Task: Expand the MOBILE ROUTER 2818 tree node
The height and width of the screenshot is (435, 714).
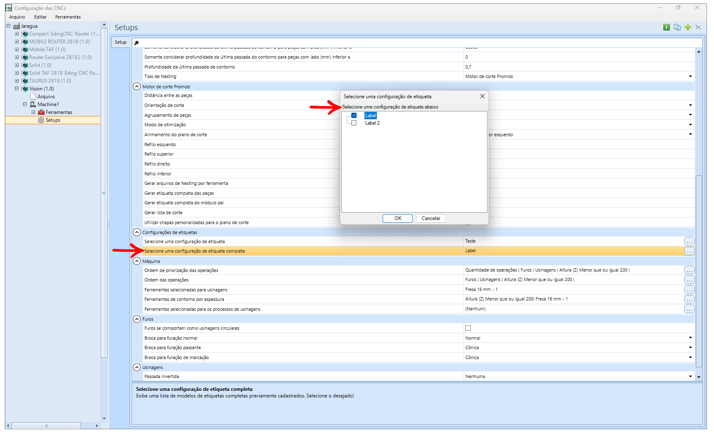Action: point(17,41)
